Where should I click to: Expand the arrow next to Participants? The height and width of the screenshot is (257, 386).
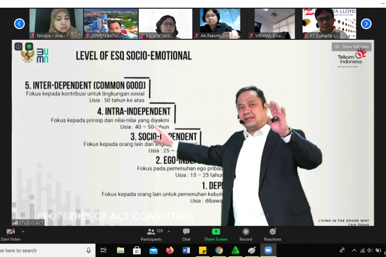tap(169, 232)
